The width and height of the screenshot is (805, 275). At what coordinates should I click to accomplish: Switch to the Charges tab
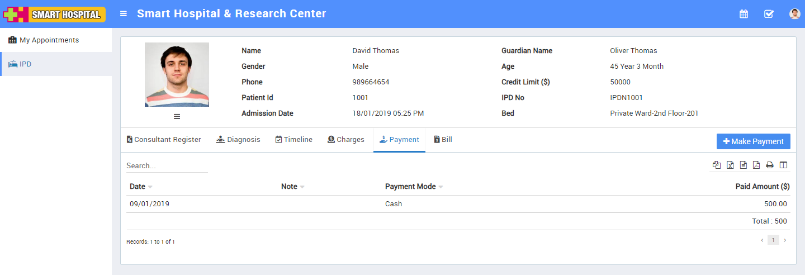point(345,140)
